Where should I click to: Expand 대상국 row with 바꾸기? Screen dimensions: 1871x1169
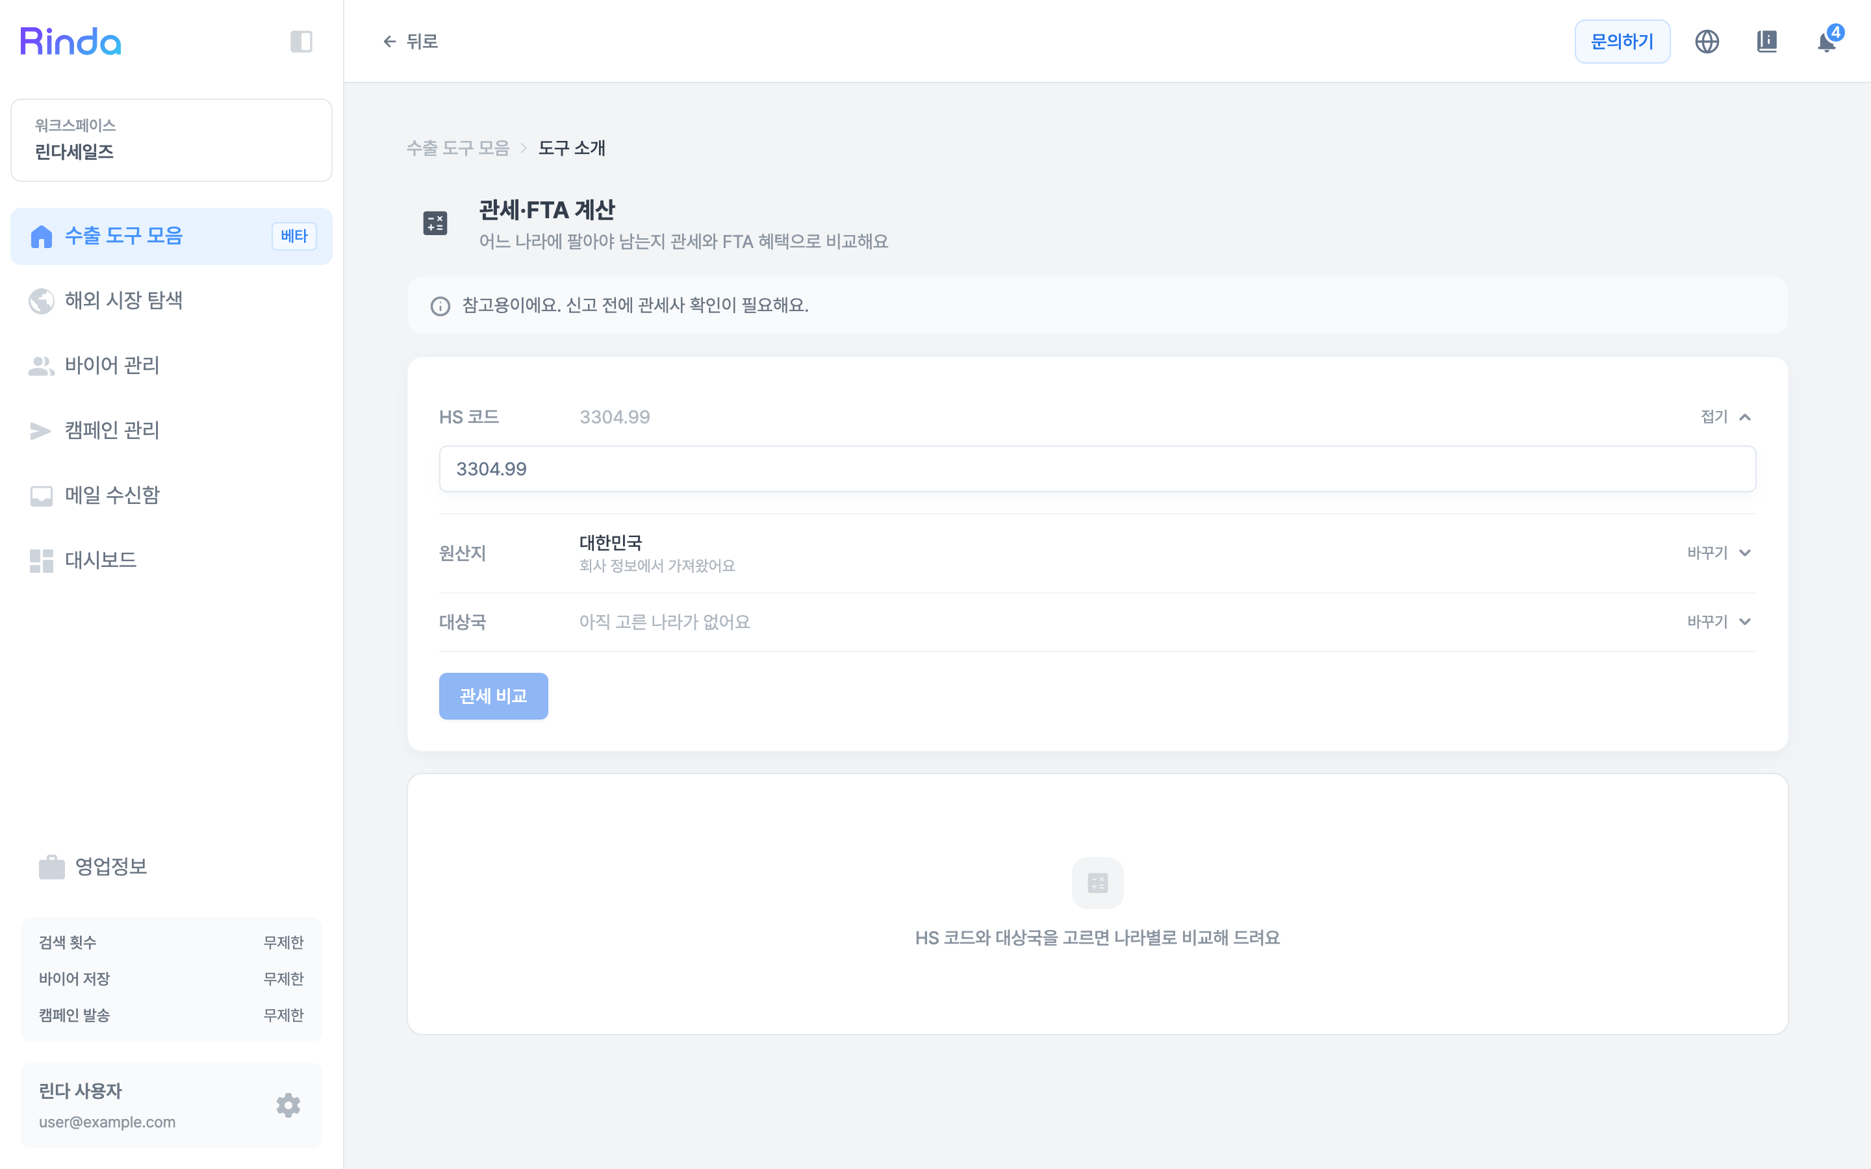pos(1719,622)
